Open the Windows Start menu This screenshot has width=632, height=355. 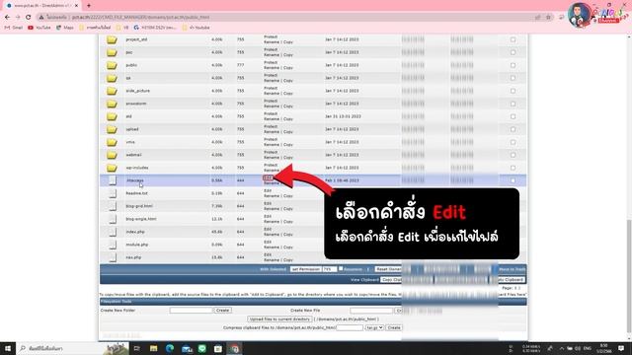click(x=8, y=348)
